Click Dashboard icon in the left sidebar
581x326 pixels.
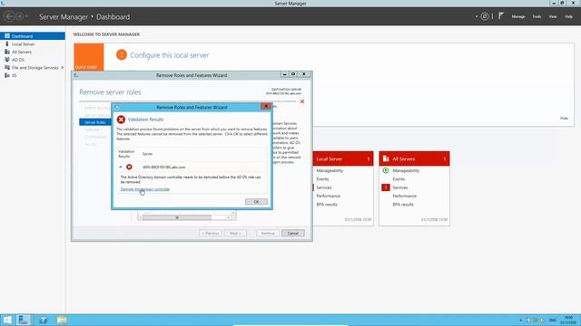tap(7, 36)
